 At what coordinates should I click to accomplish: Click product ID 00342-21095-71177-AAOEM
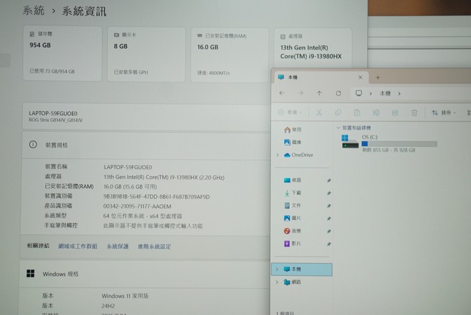[x=137, y=206]
